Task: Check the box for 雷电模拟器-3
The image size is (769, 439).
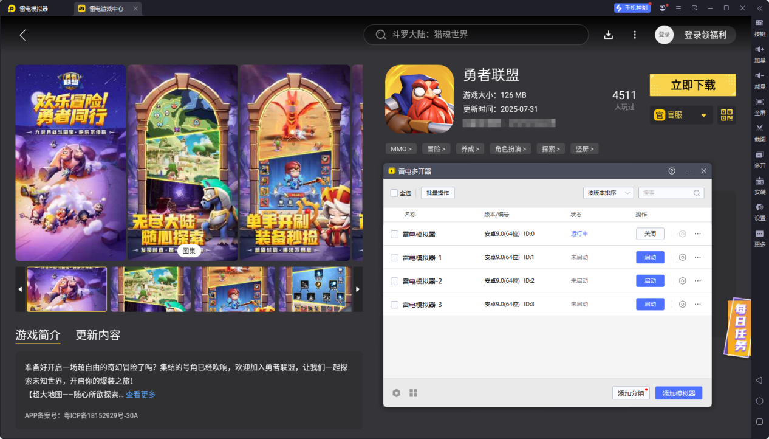Action: click(x=395, y=304)
